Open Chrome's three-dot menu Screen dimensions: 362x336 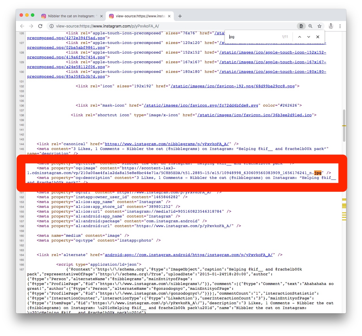340,26
